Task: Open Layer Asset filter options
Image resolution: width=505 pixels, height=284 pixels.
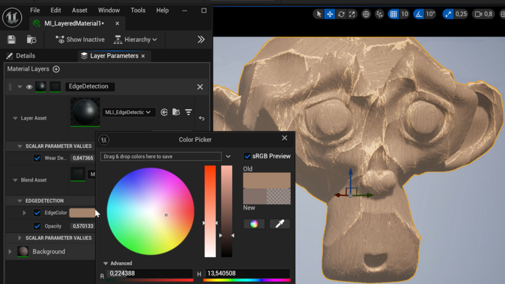Action: [x=188, y=112]
